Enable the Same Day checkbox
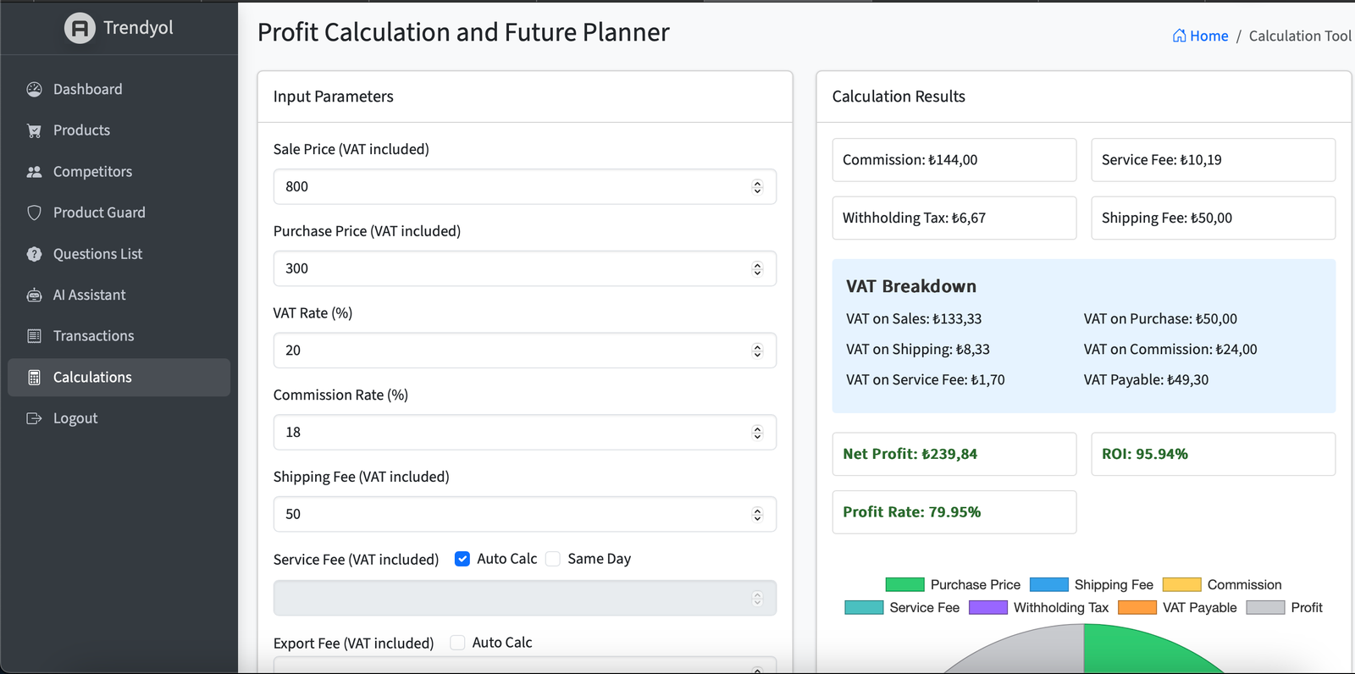 553,559
